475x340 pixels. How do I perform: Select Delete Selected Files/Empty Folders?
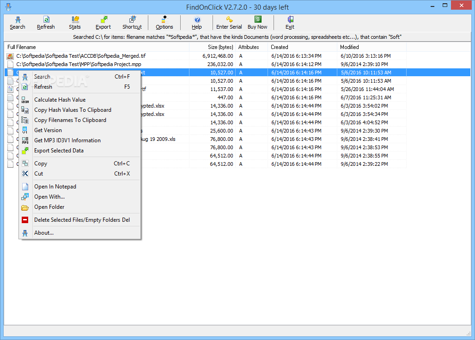80,220
